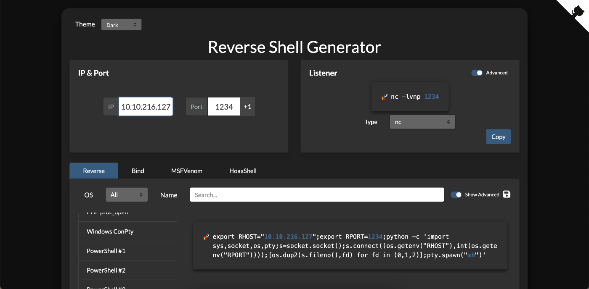Click rocket icon beside nc listener command
Image resolution: width=589 pixels, height=289 pixels.
(384, 97)
